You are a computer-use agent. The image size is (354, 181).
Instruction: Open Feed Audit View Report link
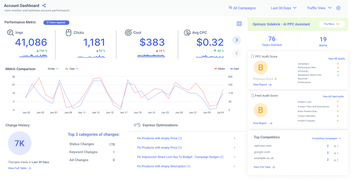click(x=263, y=123)
